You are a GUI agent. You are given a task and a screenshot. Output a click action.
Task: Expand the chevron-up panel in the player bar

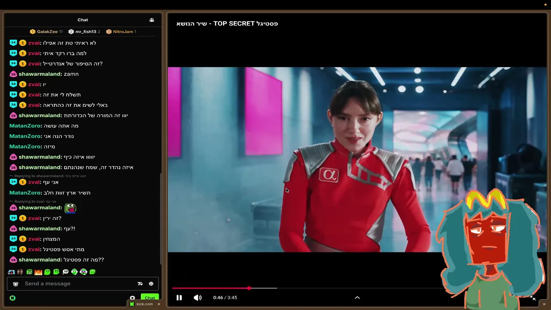click(357, 298)
